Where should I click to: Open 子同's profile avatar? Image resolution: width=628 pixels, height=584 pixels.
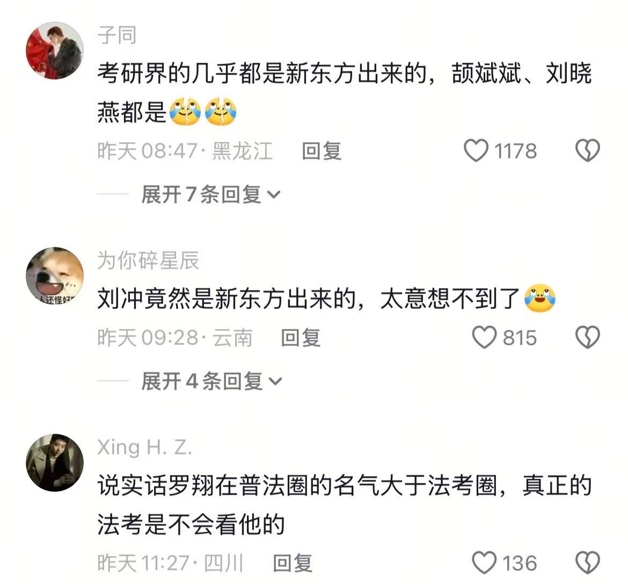pos(55,50)
